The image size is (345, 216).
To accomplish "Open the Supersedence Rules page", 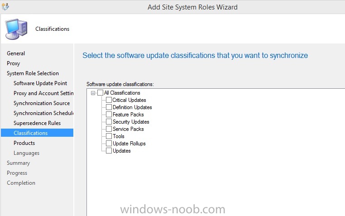I will click(x=37, y=123).
